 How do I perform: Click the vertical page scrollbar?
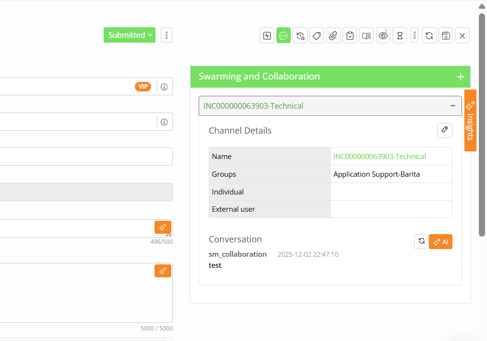click(482, 125)
